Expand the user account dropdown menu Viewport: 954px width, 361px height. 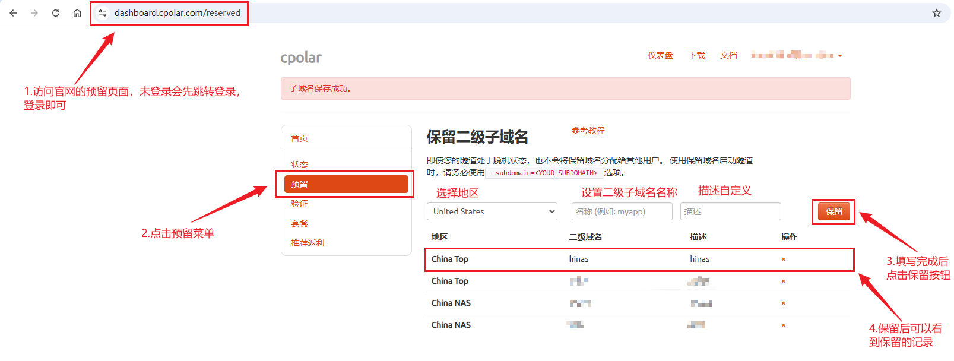797,55
